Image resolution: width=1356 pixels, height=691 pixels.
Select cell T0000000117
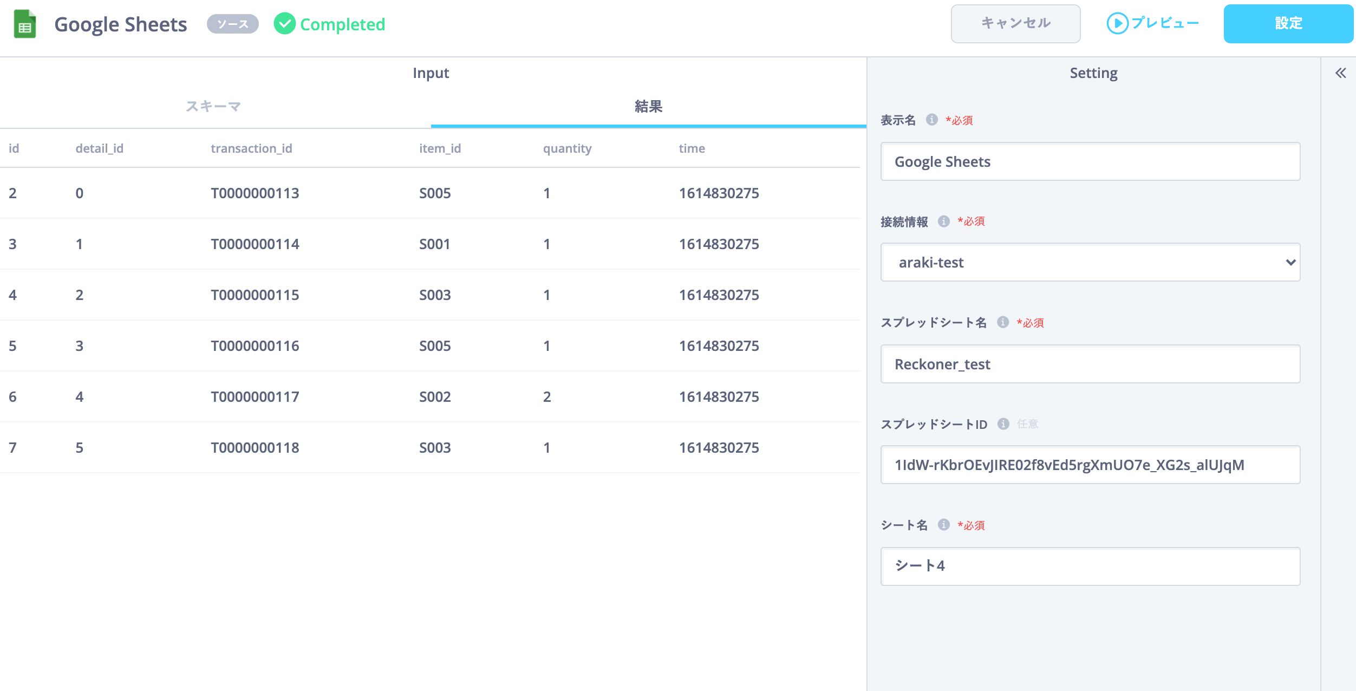(255, 397)
